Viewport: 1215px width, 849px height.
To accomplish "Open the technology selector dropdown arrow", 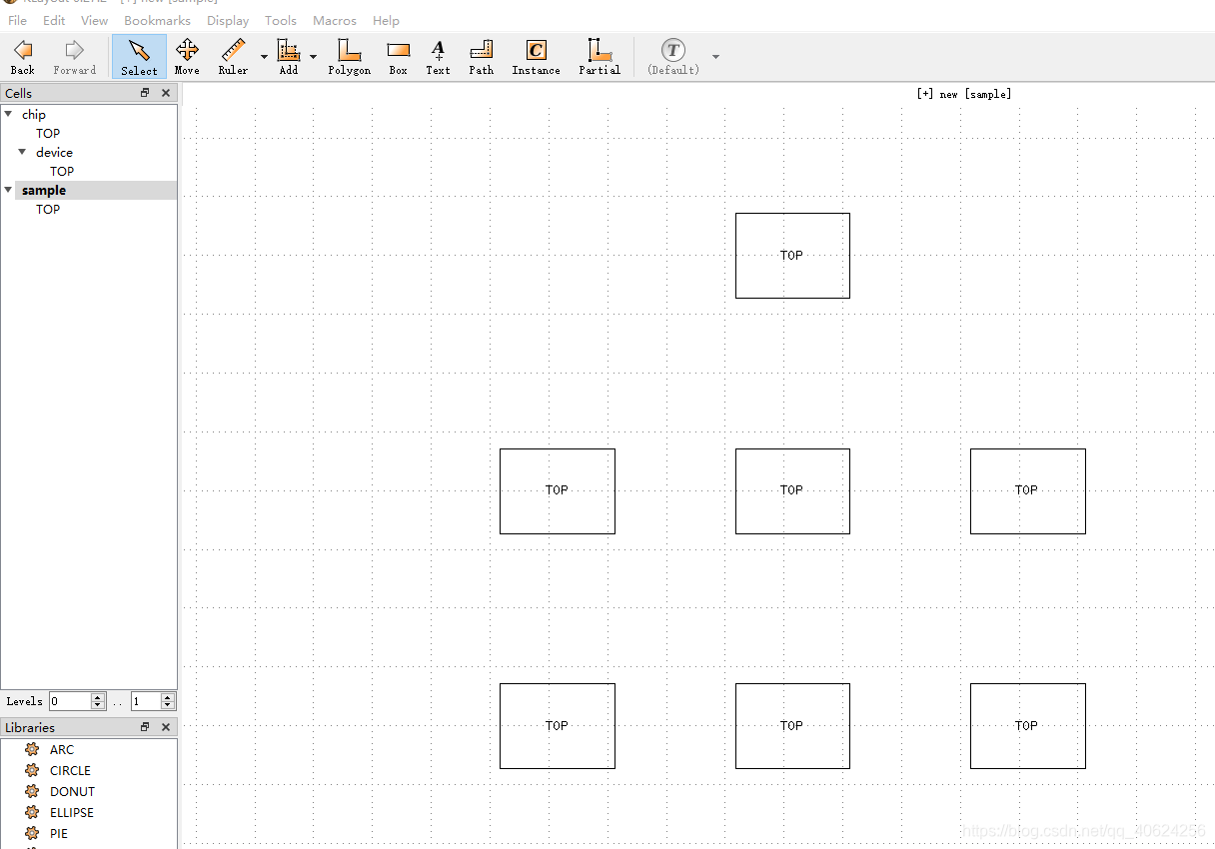I will [x=715, y=57].
